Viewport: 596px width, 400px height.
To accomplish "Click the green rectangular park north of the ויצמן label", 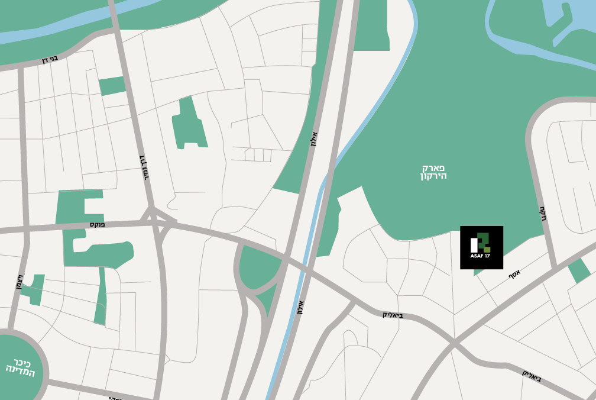I will [x=112, y=86].
